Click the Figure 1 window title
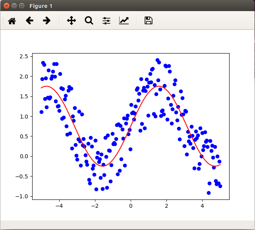 [x=41, y=6]
